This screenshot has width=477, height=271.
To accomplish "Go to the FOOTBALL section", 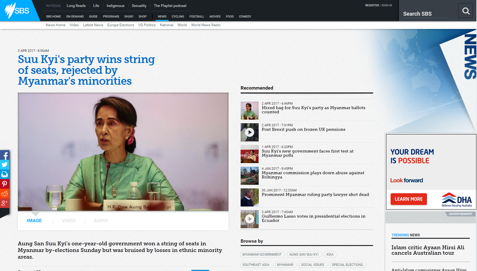I will click(197, 17).
